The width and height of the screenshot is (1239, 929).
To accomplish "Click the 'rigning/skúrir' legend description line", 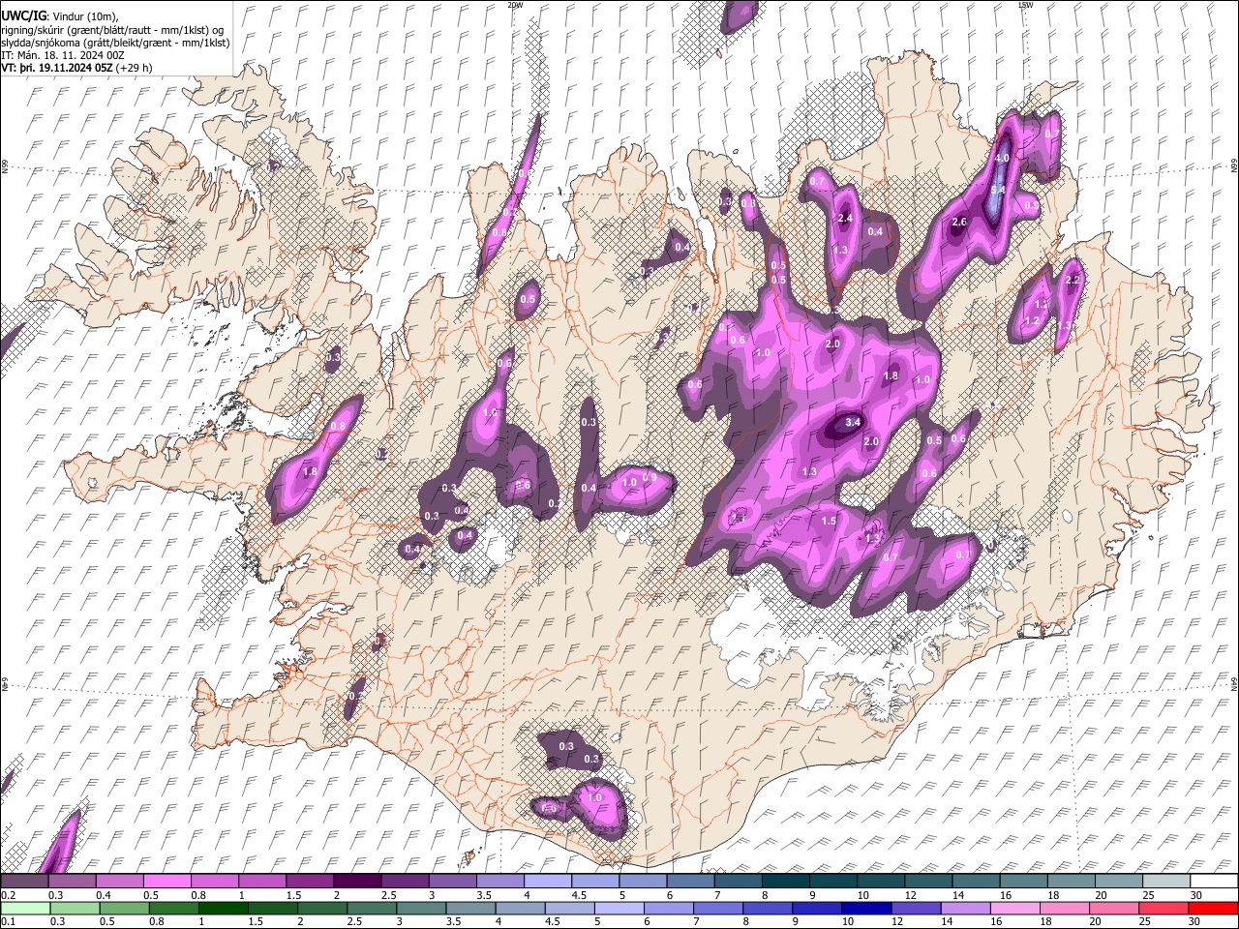I will pos(112,30).
